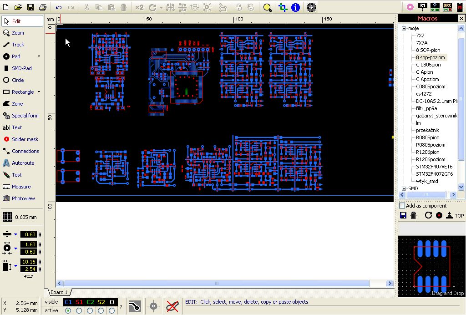466x315 pixels.
Task: Enable the Add as component checkbox
Action: [x=402, y=206]
